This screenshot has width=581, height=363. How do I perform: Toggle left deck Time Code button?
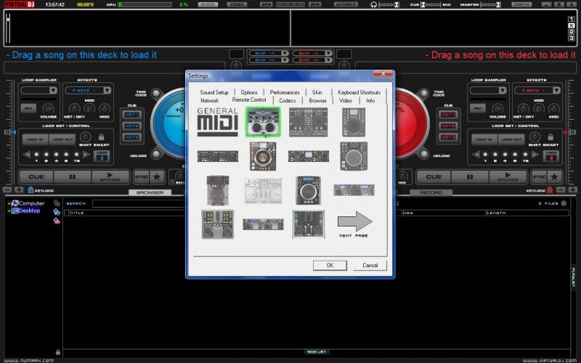point(156,93)
